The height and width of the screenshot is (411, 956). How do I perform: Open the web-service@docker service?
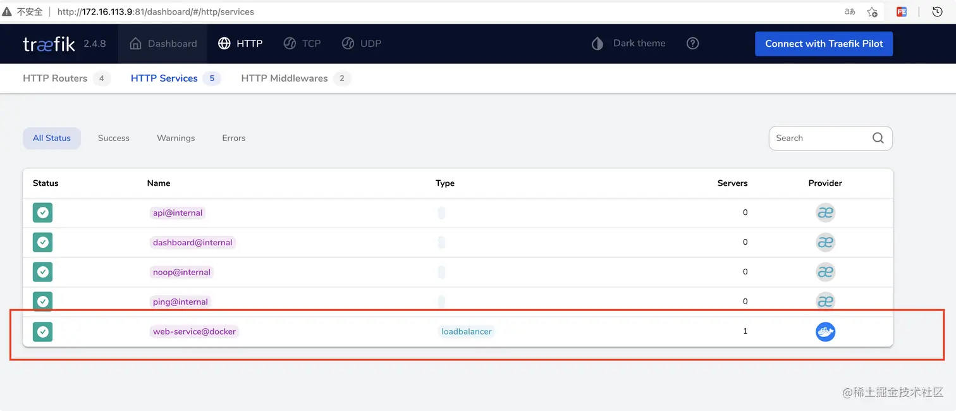[195, 331]
